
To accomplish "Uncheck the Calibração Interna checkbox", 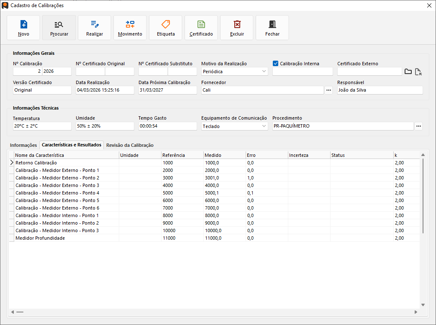I will point(276,64).
